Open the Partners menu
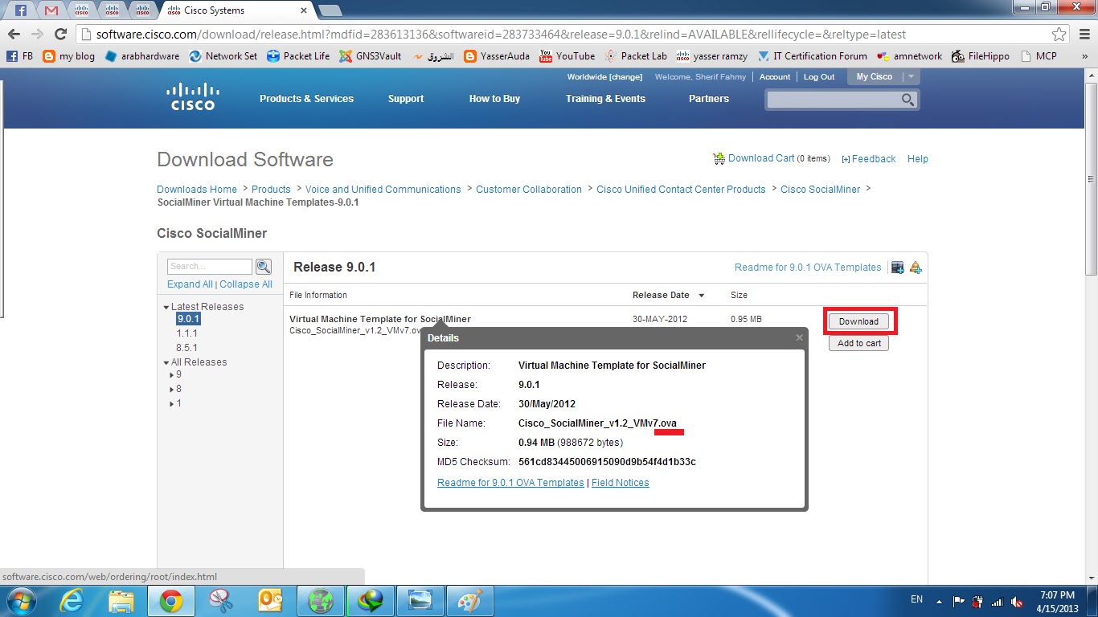The width and height of the screenshot is (1098, 617). coord(709,99)
